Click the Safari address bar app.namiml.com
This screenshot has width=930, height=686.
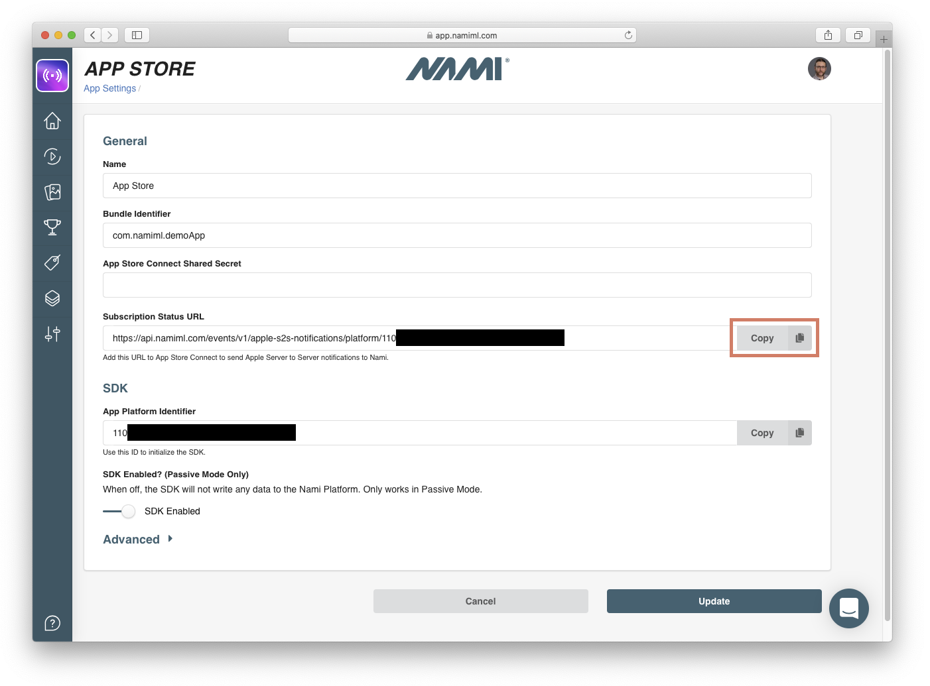click(x=462, y=35)
